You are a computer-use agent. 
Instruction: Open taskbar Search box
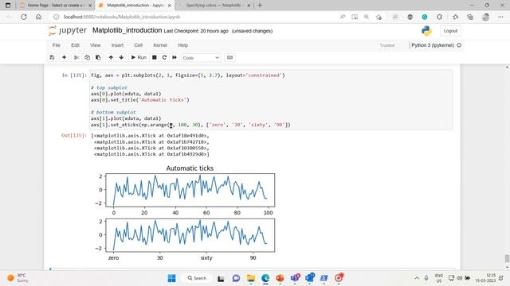tap(197, 278)
